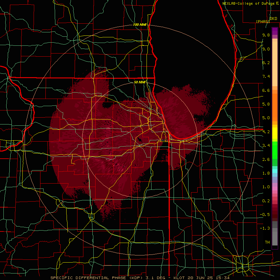Click the 3.4 scale value
This screenshot has width=280, height=280.
266,146
